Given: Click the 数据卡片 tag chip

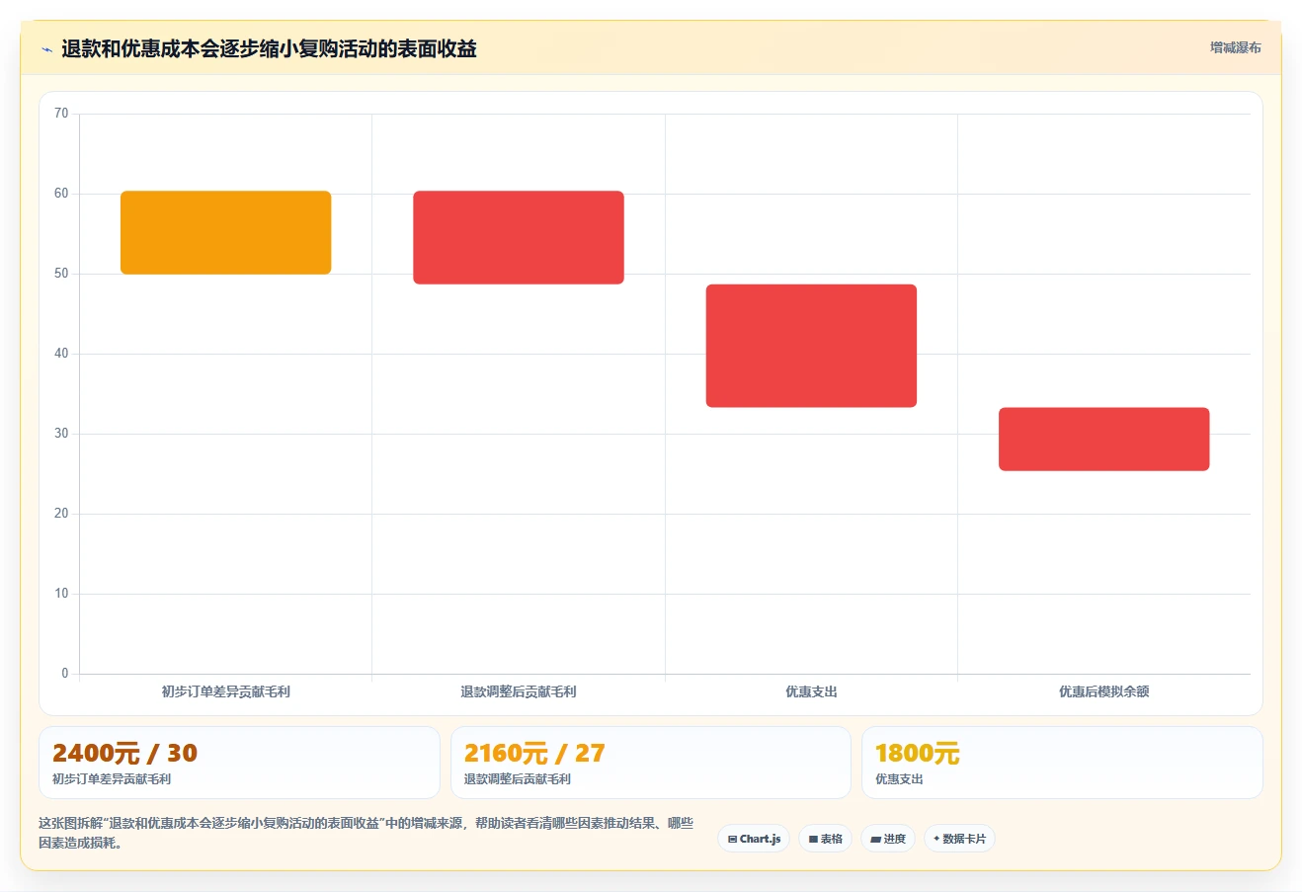Looking at the screenshot, I should [959, 839].
